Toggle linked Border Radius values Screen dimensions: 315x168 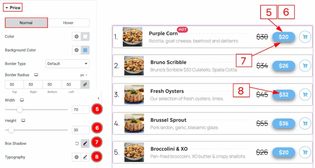coord(85,84)
